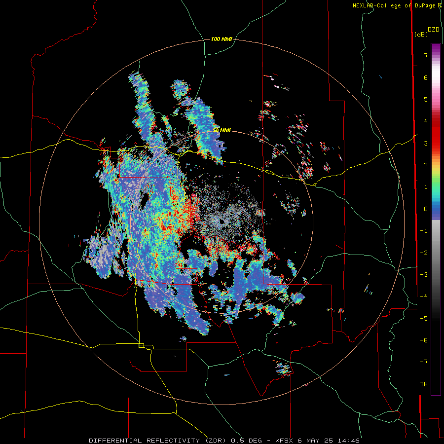Click the 1 dB value on color scale
The height and width of the screenshot is (444, 444).
(426, 187)
